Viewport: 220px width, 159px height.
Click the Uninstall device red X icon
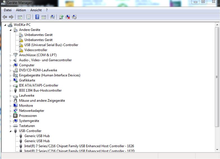[68, 17]
